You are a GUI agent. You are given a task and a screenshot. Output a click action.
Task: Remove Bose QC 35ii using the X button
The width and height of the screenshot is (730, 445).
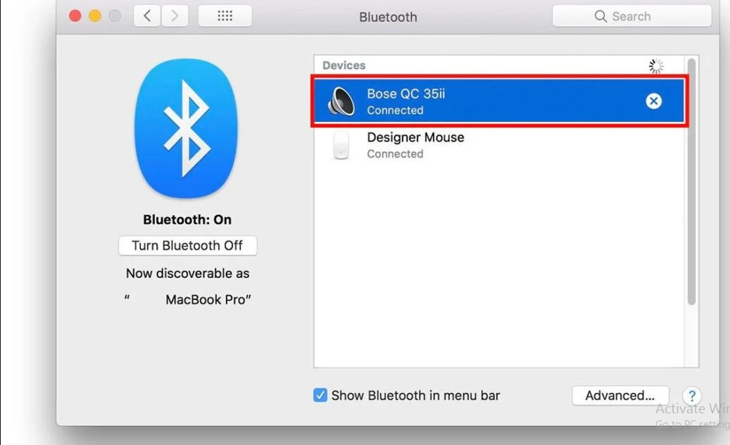[654, 101]
